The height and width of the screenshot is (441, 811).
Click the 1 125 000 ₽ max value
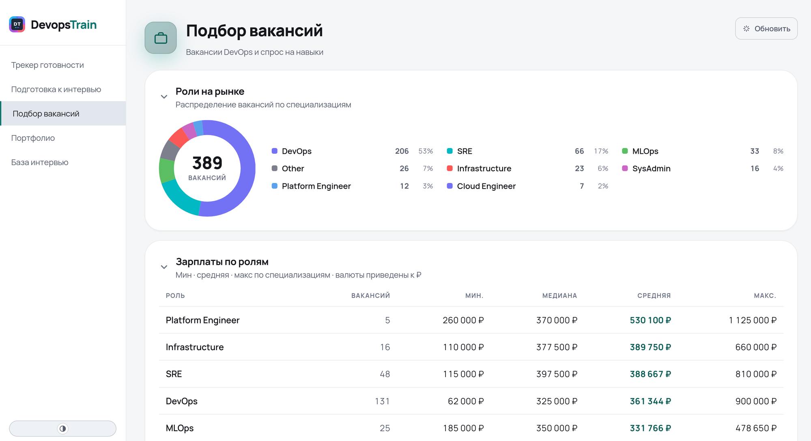pyautogui.click(x=753, y=320)
